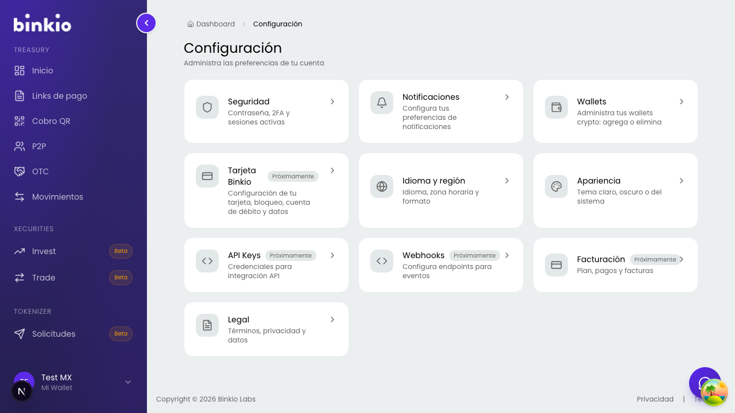Open Seguridad via its chevron arrow
Image resolution: width=735 pixels, height=413 pixels.
point(332,102)
